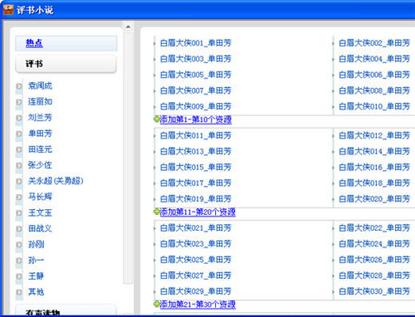Expand arrow icon beside 田连元

19,149
